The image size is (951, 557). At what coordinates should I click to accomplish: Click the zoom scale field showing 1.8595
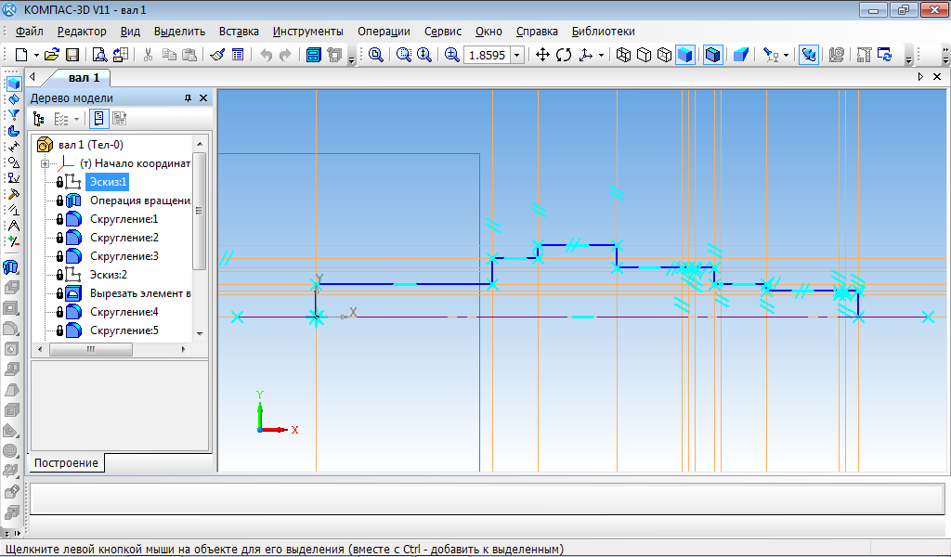487,55
